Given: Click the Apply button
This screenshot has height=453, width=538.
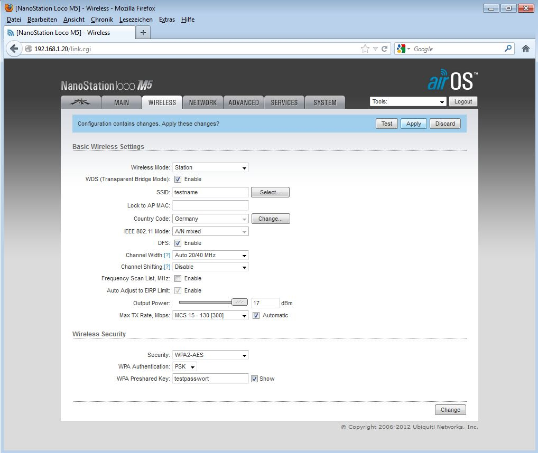Looking at the screenshot, I should [413, 124].
